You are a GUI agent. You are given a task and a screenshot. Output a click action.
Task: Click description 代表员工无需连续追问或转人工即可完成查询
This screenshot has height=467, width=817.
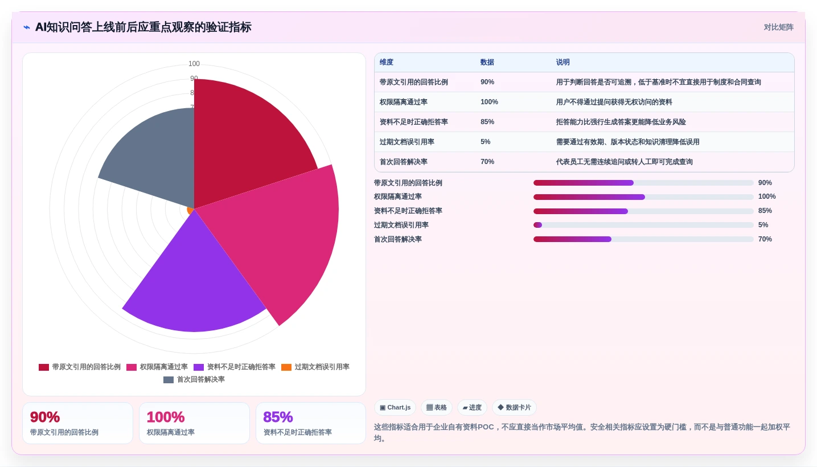click(625, 162)
